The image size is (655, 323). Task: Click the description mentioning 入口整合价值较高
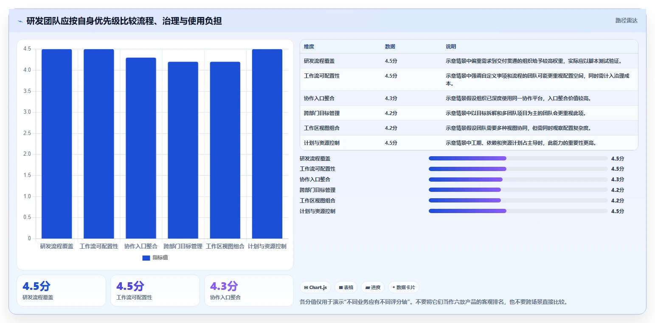[518, 98]
